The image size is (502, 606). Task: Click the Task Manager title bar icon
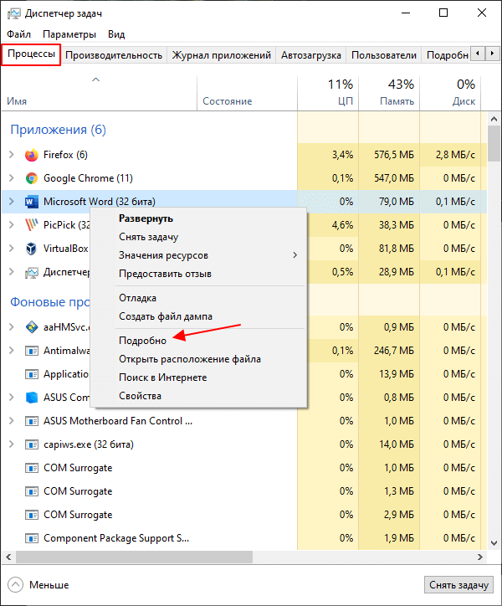pyautogui.click(x=14, y=13)
